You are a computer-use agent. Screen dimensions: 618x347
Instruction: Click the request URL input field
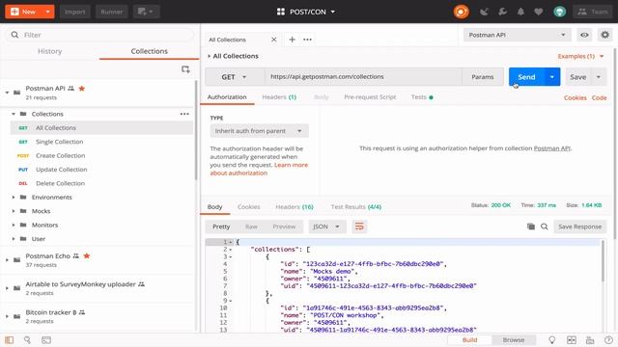click(x=363, y=77)
